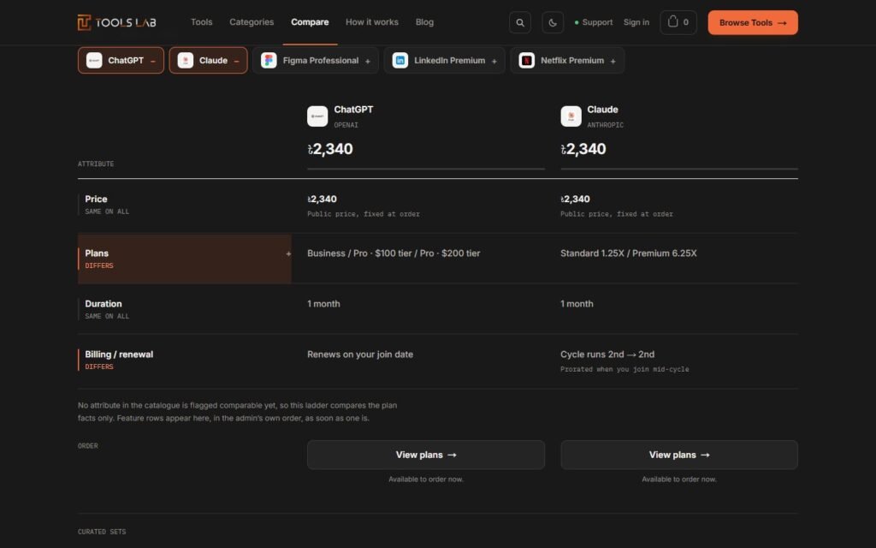Click the ChatGPT chip icon

94,61
